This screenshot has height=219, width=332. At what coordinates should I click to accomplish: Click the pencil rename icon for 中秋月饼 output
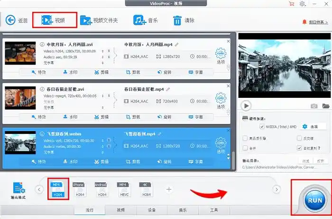click(x=177, y=45)
